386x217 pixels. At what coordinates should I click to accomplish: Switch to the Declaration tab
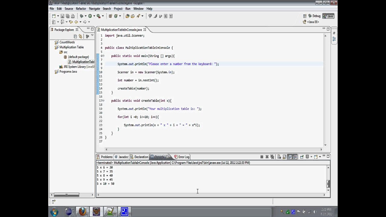(139, 157)
